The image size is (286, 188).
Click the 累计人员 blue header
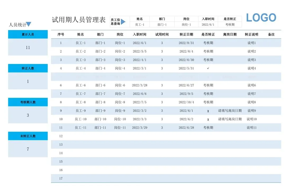pos(28,34)
